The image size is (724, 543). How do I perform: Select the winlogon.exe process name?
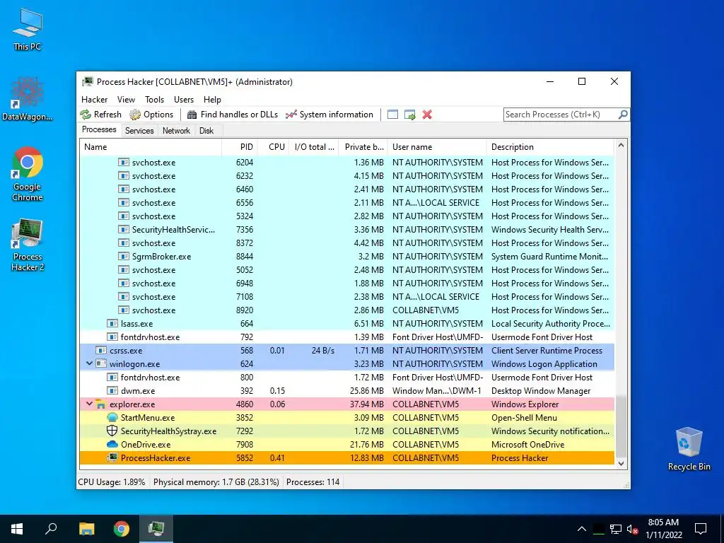coord(135,364)
